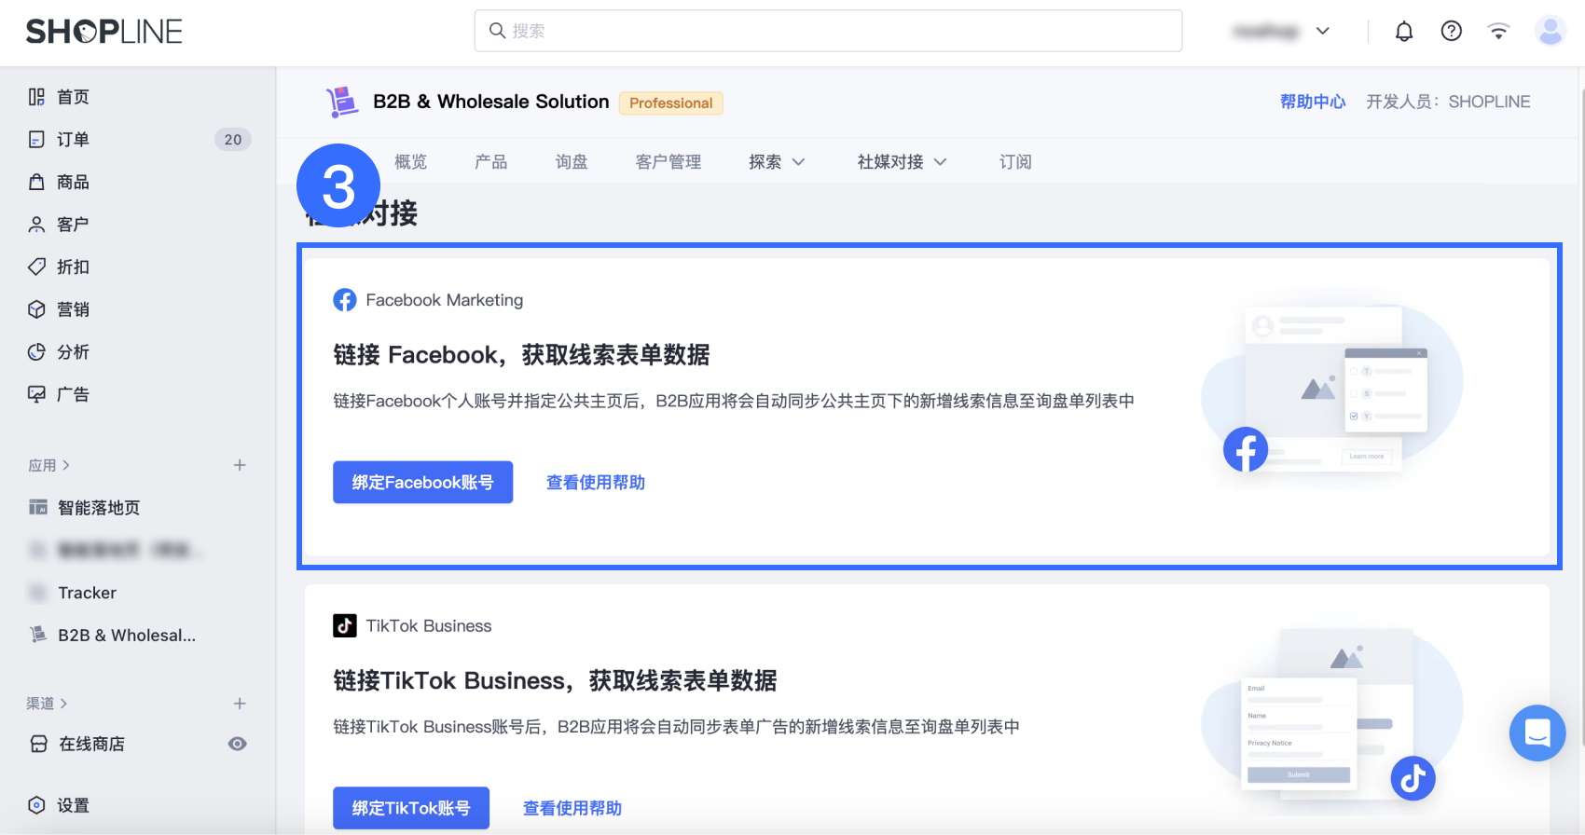1585x835 pixels.
Task: Focus the 搜索 search field
Action: point(828,31)
